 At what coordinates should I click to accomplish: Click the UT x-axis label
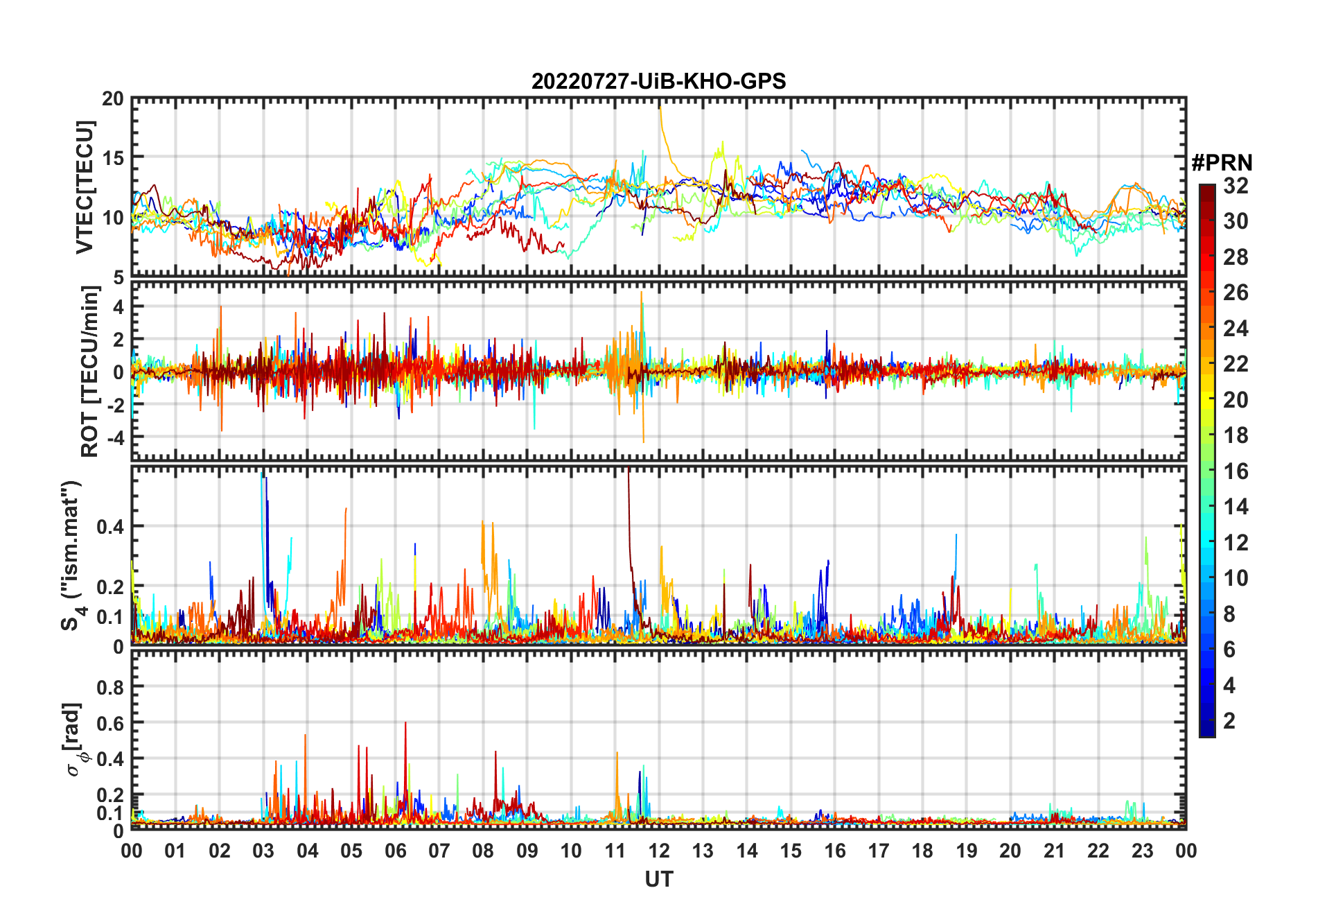point(658,879)
